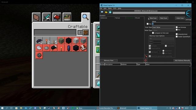Image resolution: width=196 pixels, height=110 pixels.
Task: Open Windows taskbar search
Action: (x=7, y=108)
